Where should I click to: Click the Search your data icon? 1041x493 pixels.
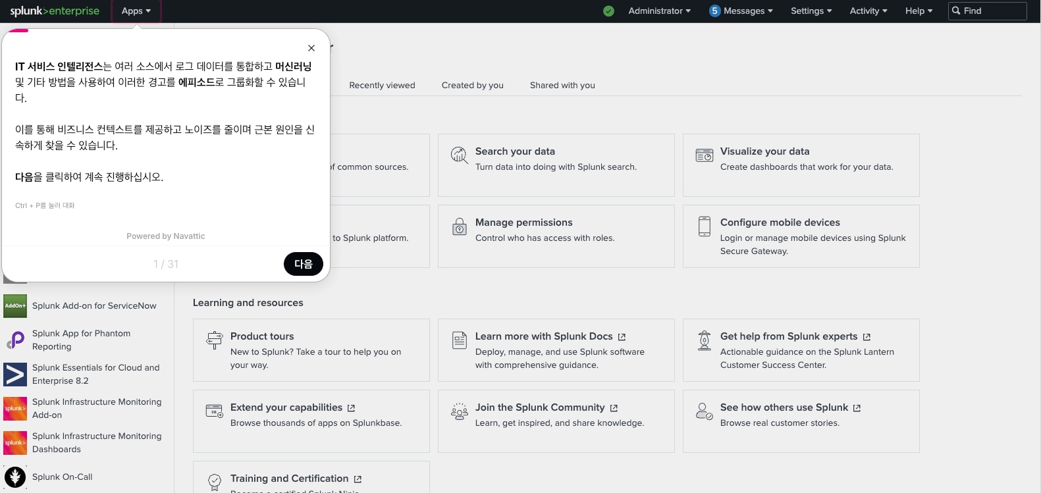[459, 155]
